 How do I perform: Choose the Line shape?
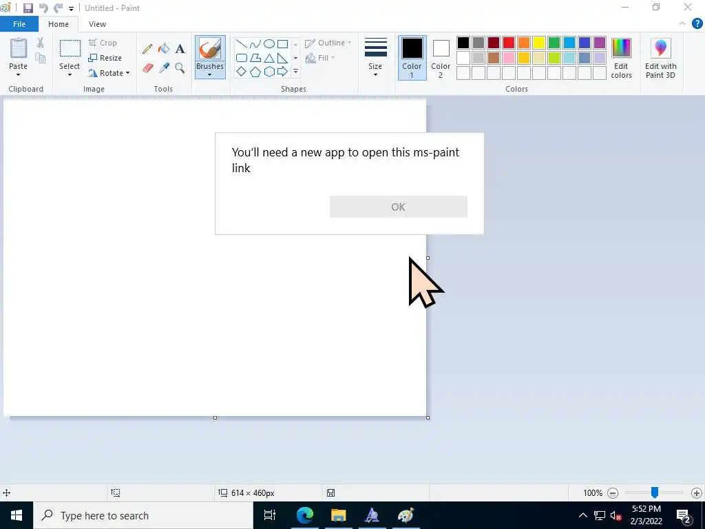pos(242,44)
